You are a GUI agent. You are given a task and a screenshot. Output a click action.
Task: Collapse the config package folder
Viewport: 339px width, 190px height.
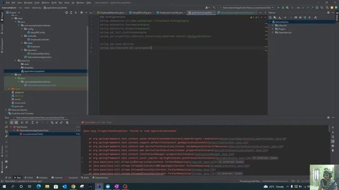[x=22, y=29]
